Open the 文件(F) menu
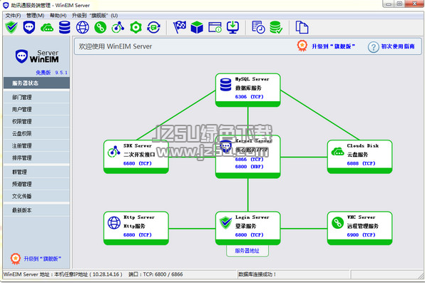This screenshot has width=425, height=283. click(13, 16)
